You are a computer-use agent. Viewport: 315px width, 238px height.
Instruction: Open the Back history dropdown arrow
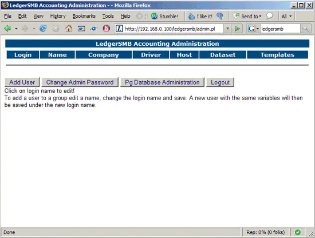click(x=16, y=29)
